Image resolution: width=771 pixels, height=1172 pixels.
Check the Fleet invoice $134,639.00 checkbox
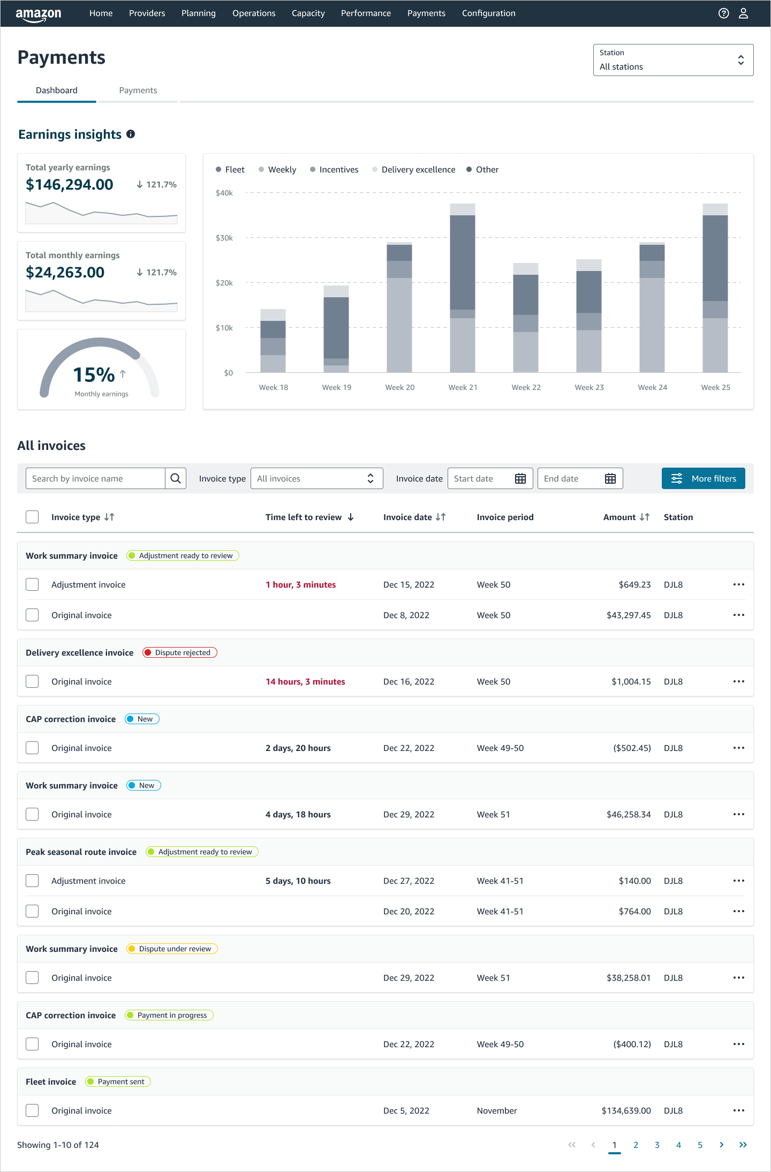click(32, 1110)
